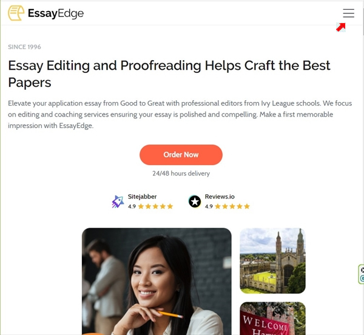The image size is (364, 335).
Task: Click the 24/48 hours delivery text
Action: click(181, 174)
